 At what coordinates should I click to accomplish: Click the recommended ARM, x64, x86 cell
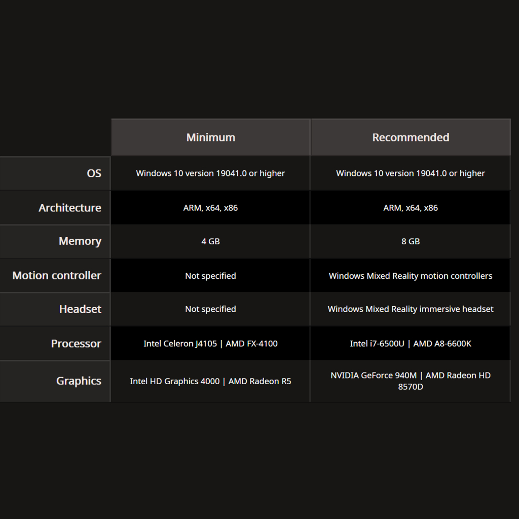point(411,208)
